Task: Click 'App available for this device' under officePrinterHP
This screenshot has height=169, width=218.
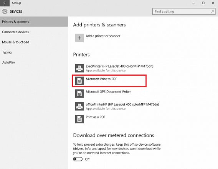Action: [106, 109]
